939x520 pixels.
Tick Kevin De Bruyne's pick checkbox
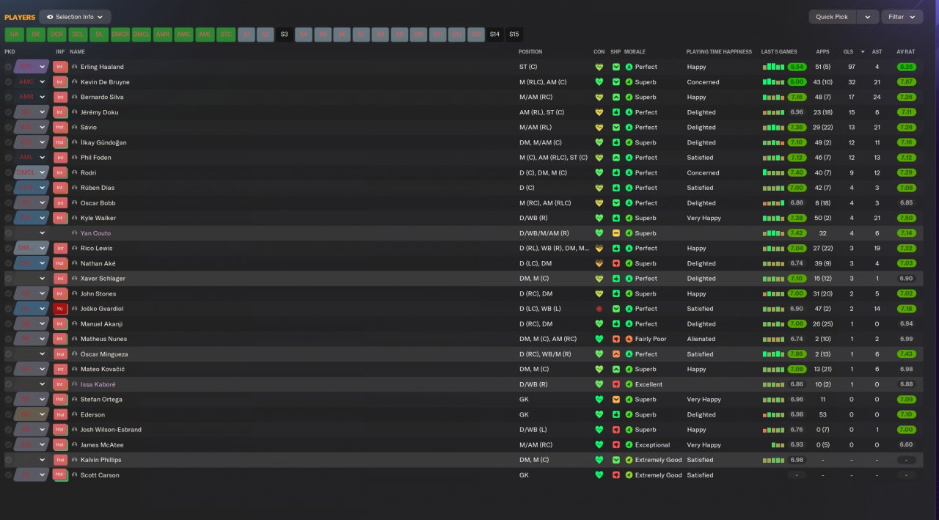coord(9,82)
